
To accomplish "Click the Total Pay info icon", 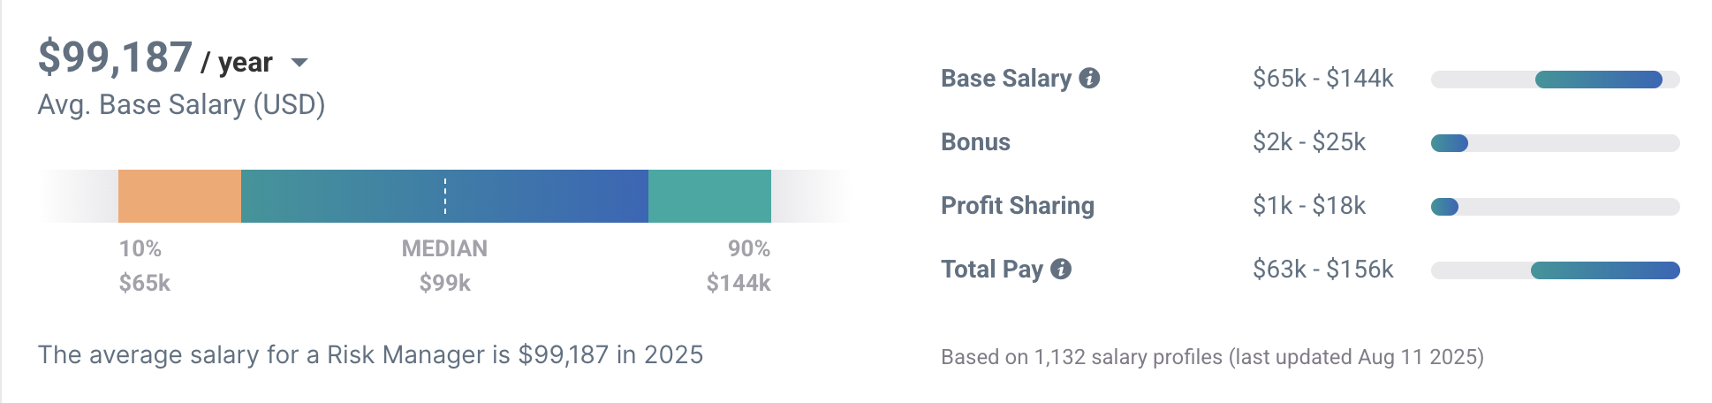I will coord(1061,269).
